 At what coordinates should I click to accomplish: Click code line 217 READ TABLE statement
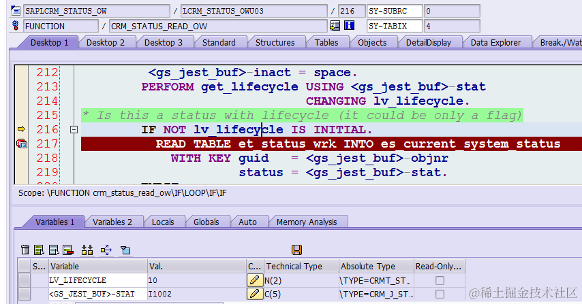pyautogui.click(x=358, y=143)
